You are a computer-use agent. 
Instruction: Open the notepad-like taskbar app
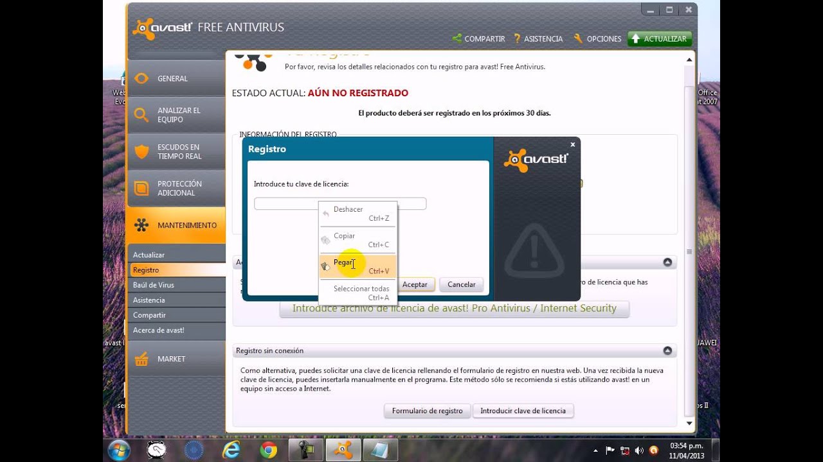(380, 450)
